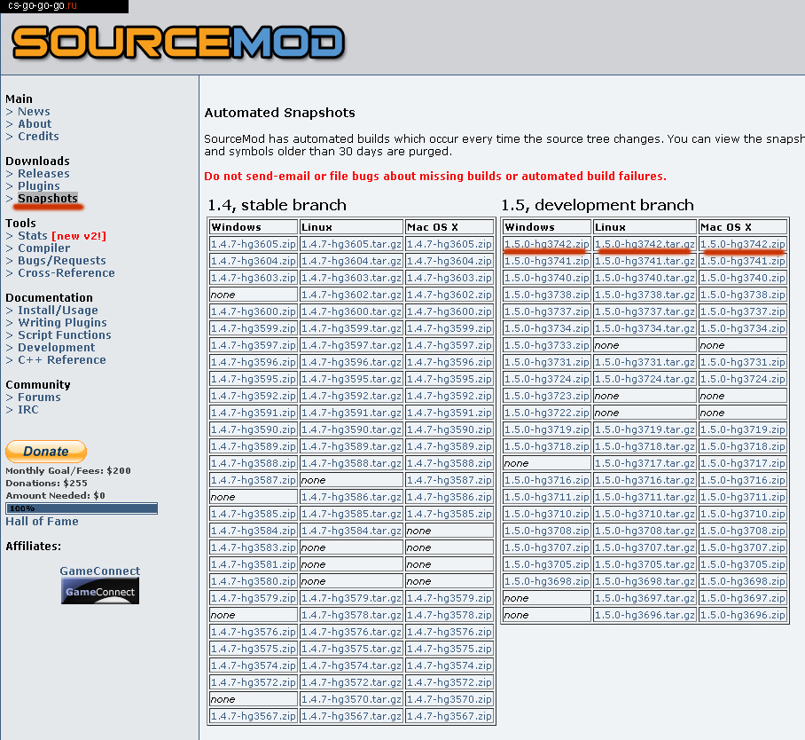Download Windows 1.5.0-hg3733.zip

(547, 345)
